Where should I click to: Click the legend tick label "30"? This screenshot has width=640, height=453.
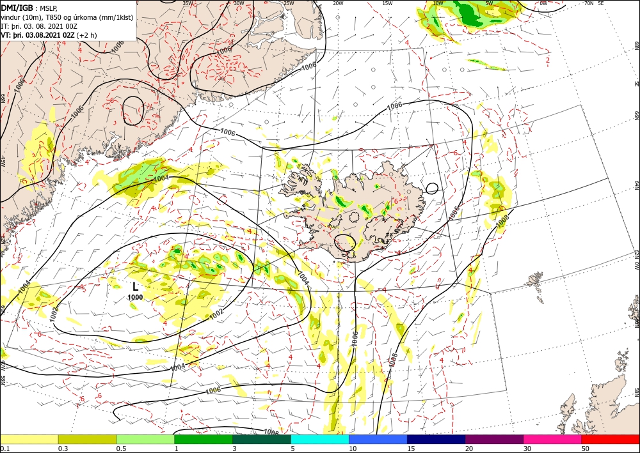coord(527,449)
